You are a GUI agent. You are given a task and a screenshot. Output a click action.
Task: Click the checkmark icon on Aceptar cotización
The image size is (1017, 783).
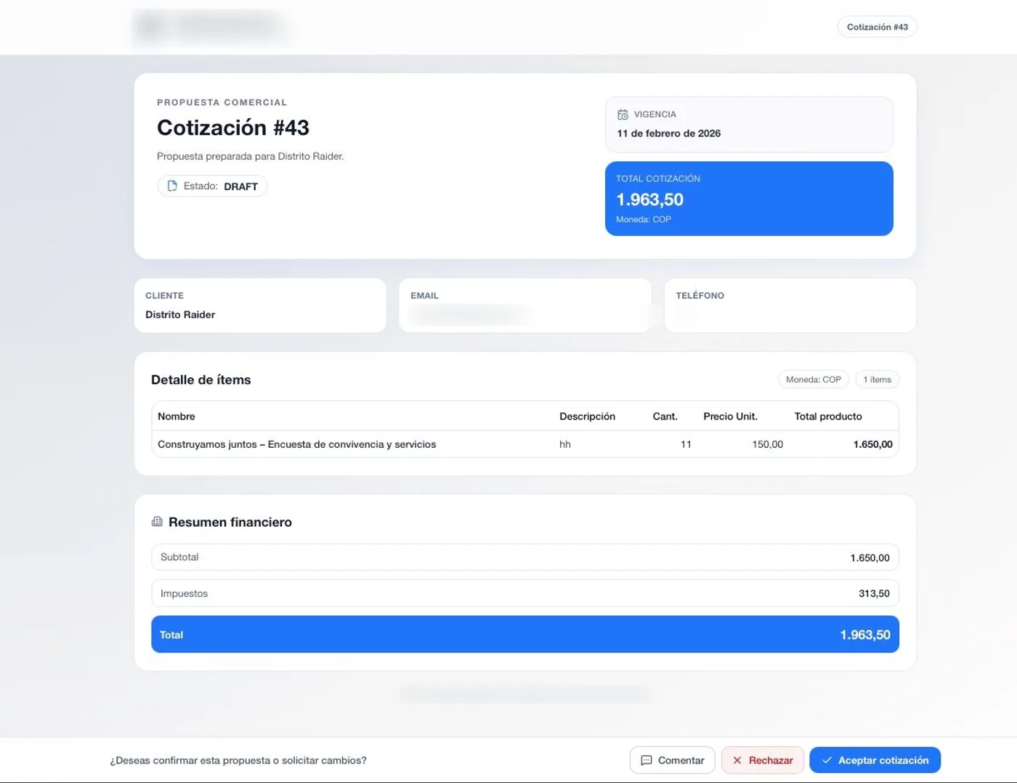pos(827,761)
